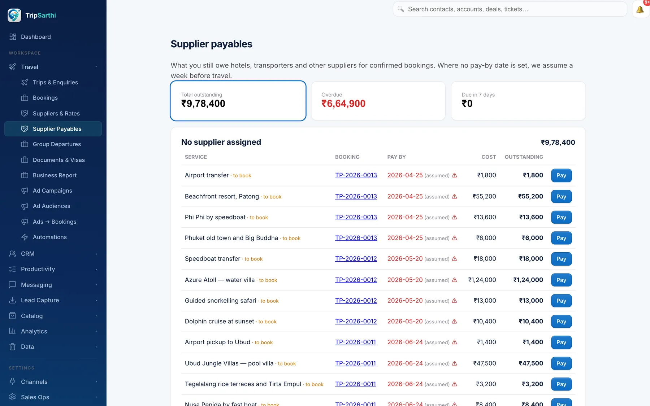Open booking link for Ubud Jungle Villas
The image size is (650, 406).
pos(355,363)
